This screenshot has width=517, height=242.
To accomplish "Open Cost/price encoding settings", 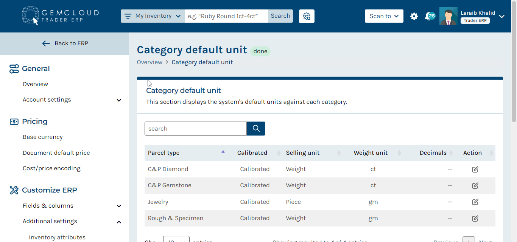I will coord(51,168).
